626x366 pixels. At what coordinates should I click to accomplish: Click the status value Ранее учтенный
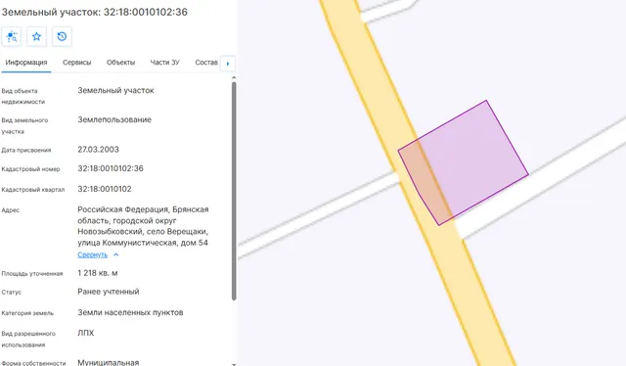click(x=109, y=292)
